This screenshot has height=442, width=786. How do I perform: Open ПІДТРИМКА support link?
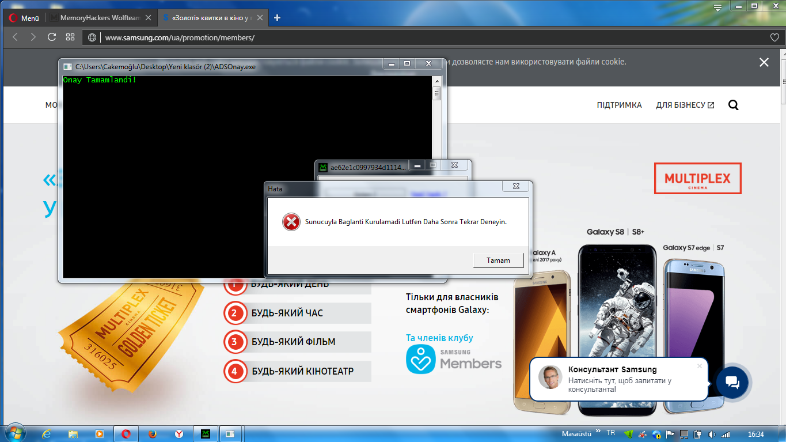click(619, 105)
